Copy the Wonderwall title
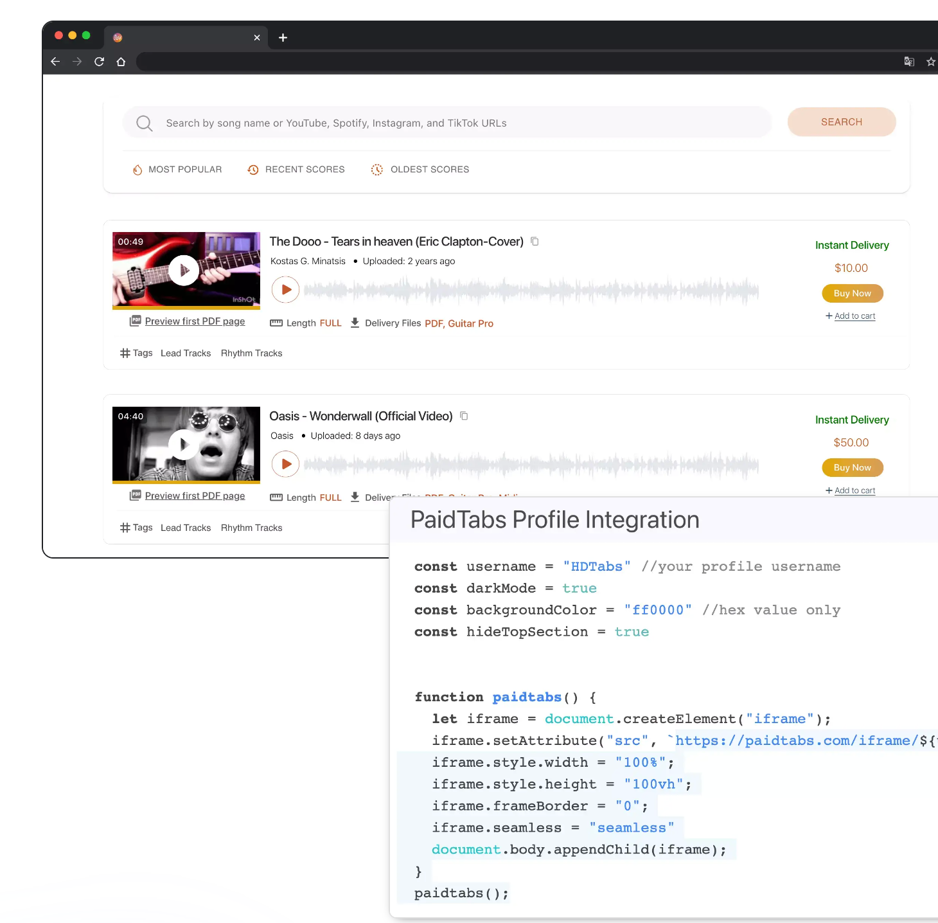The image size is (938, 923). click(464, 417)
